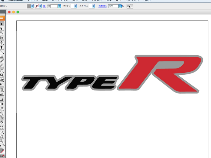The height and width of the screenshot is (158, 211).
Task: Click the Ai logo atop the toolbox
Action: point(2,18)
